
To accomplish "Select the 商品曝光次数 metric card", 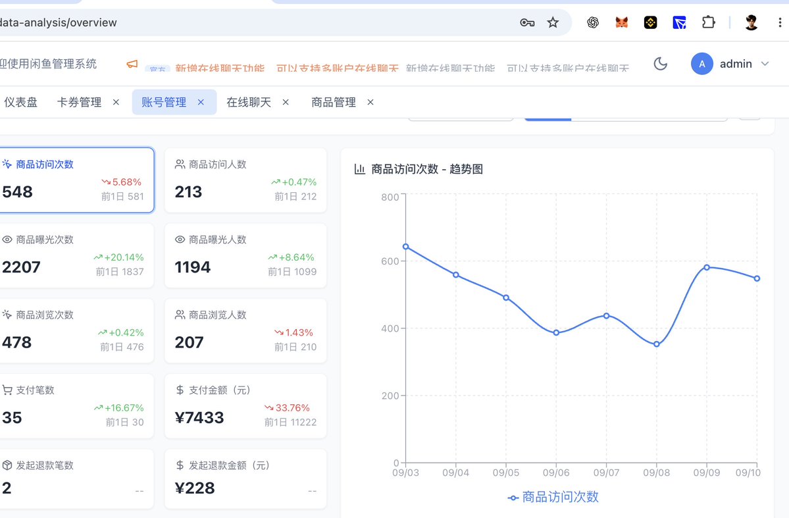I will click(76, 256).
